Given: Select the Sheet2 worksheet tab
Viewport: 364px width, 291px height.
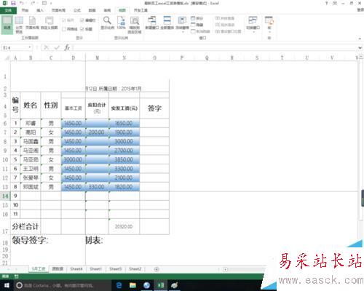Looking at the screenshot, I should click(135, 269).
